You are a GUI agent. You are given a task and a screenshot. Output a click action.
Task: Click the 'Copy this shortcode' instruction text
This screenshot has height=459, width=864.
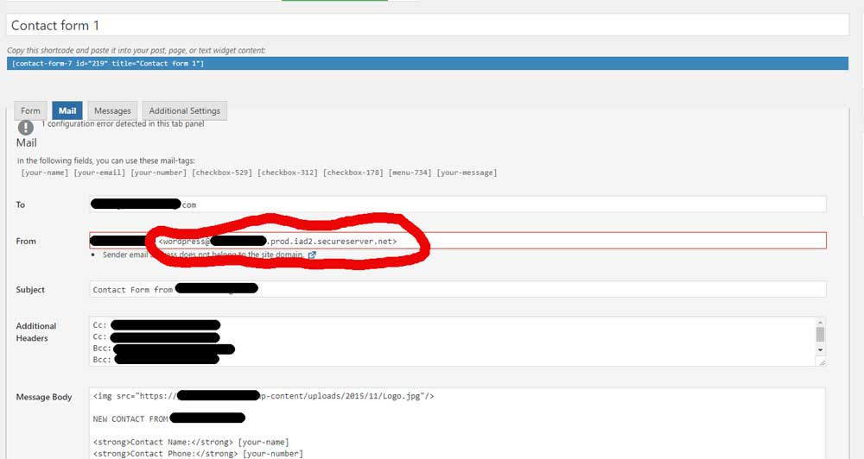tap(137, 50)
